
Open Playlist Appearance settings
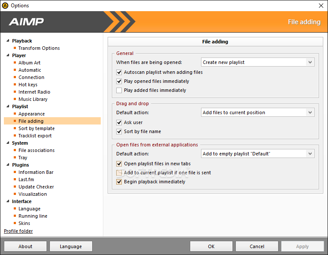(x=31, y=114)
